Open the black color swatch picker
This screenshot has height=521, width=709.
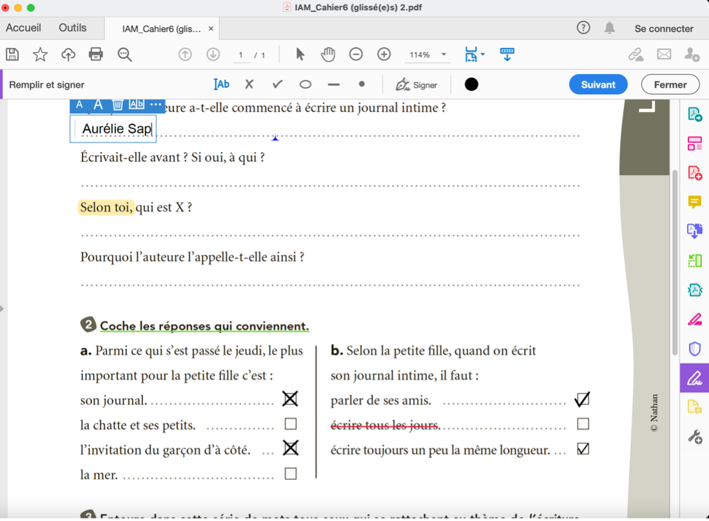click(471, 84)
